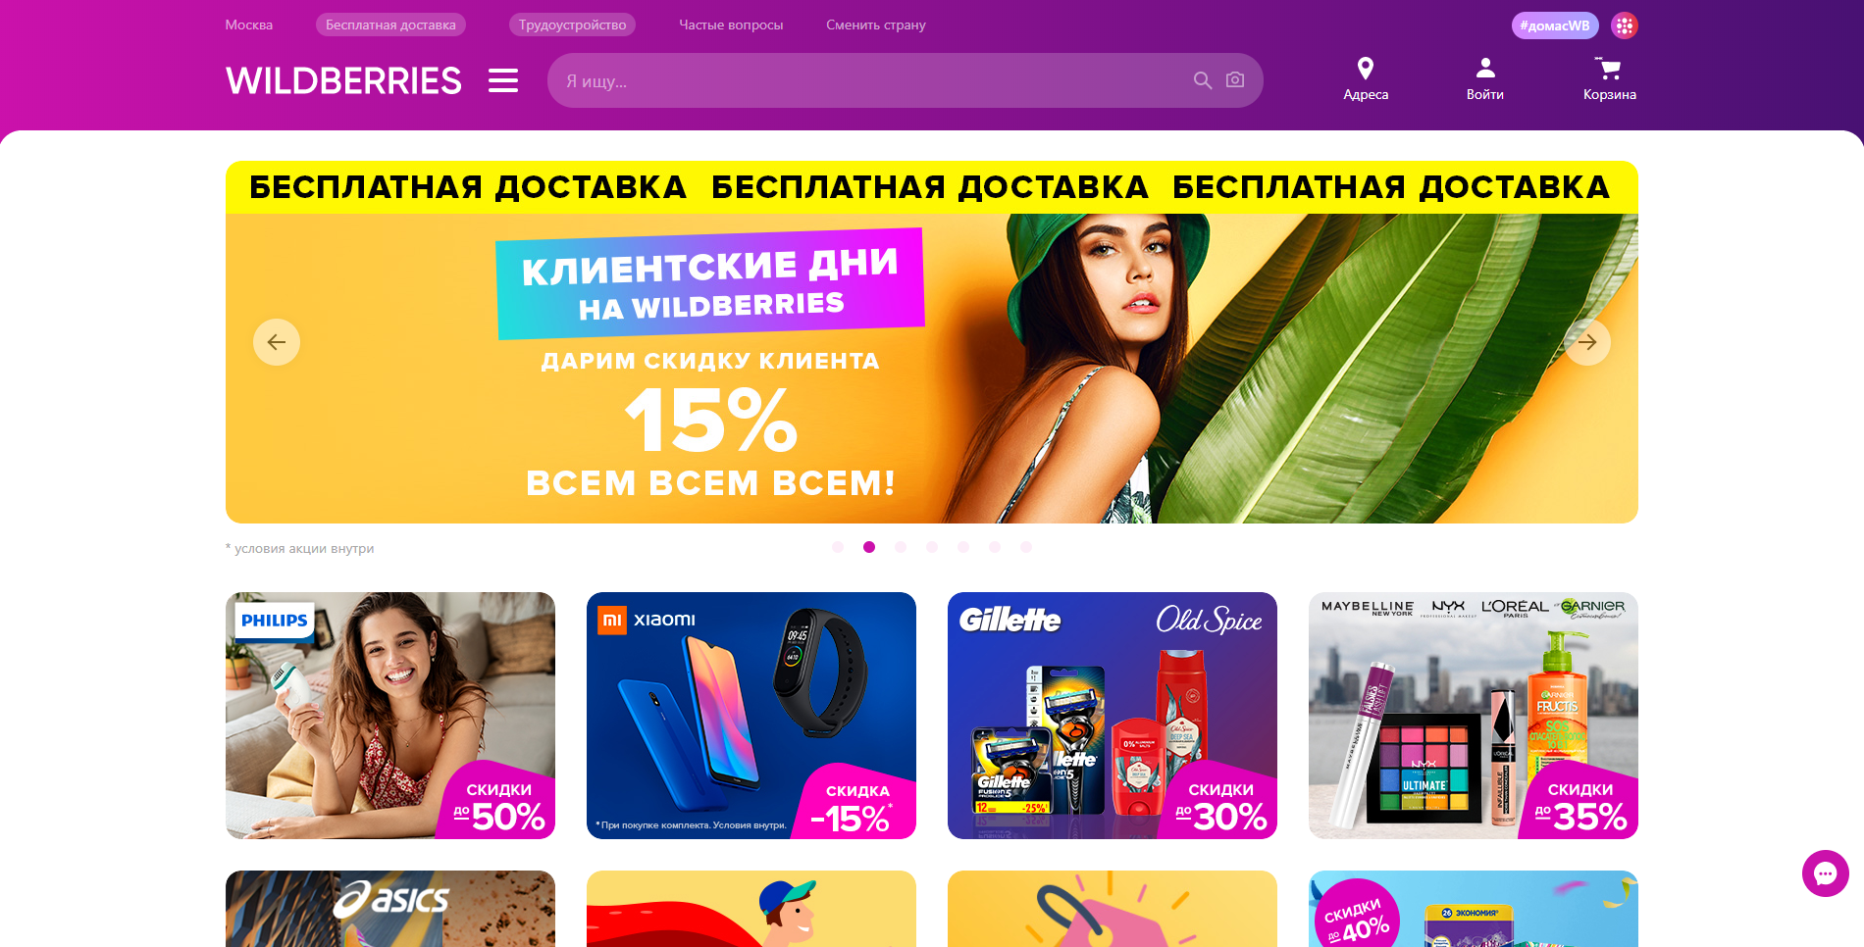
Task: Go to previous banner slide arrow
Action: pos(277,342)
